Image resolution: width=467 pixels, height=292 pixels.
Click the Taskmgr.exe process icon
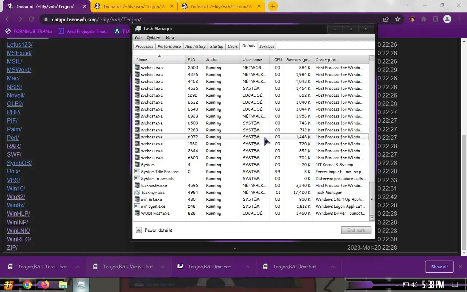click(x=137, y=192)
